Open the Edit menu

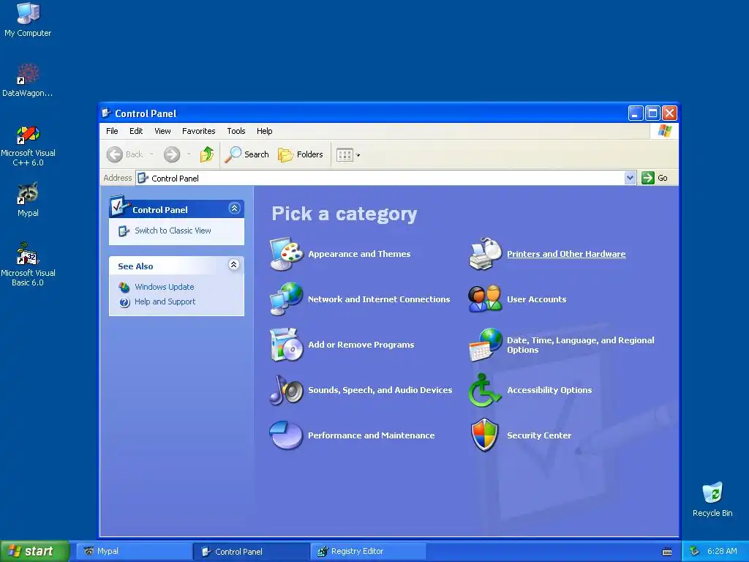click(136, 131)
